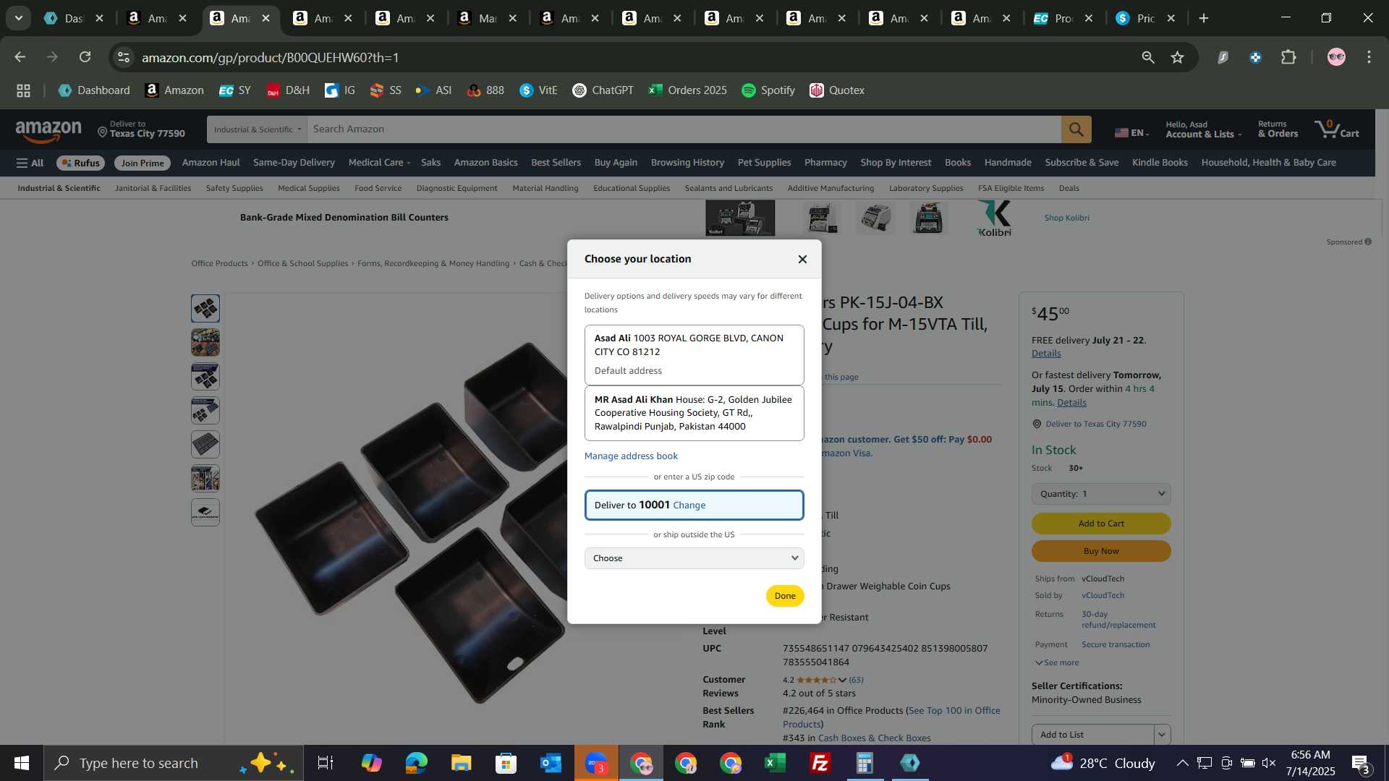
Task: Open the Quotex bookmark
Action: 837,90
